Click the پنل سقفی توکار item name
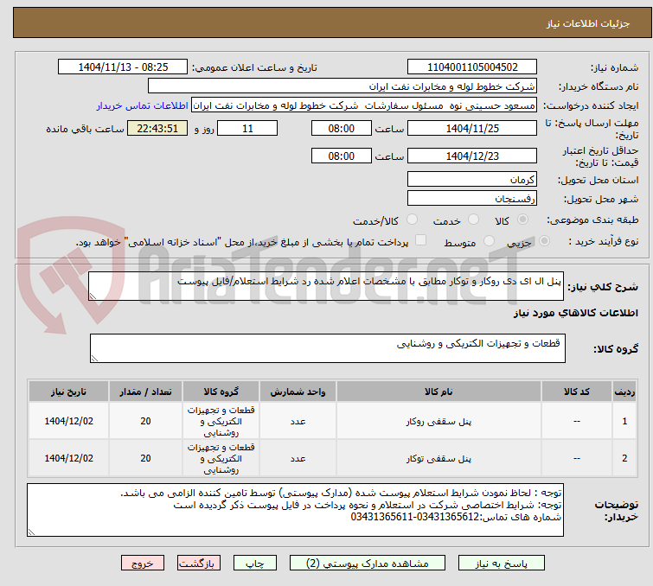653x586 pixels. pyautogui.click(x=439, y=459)
